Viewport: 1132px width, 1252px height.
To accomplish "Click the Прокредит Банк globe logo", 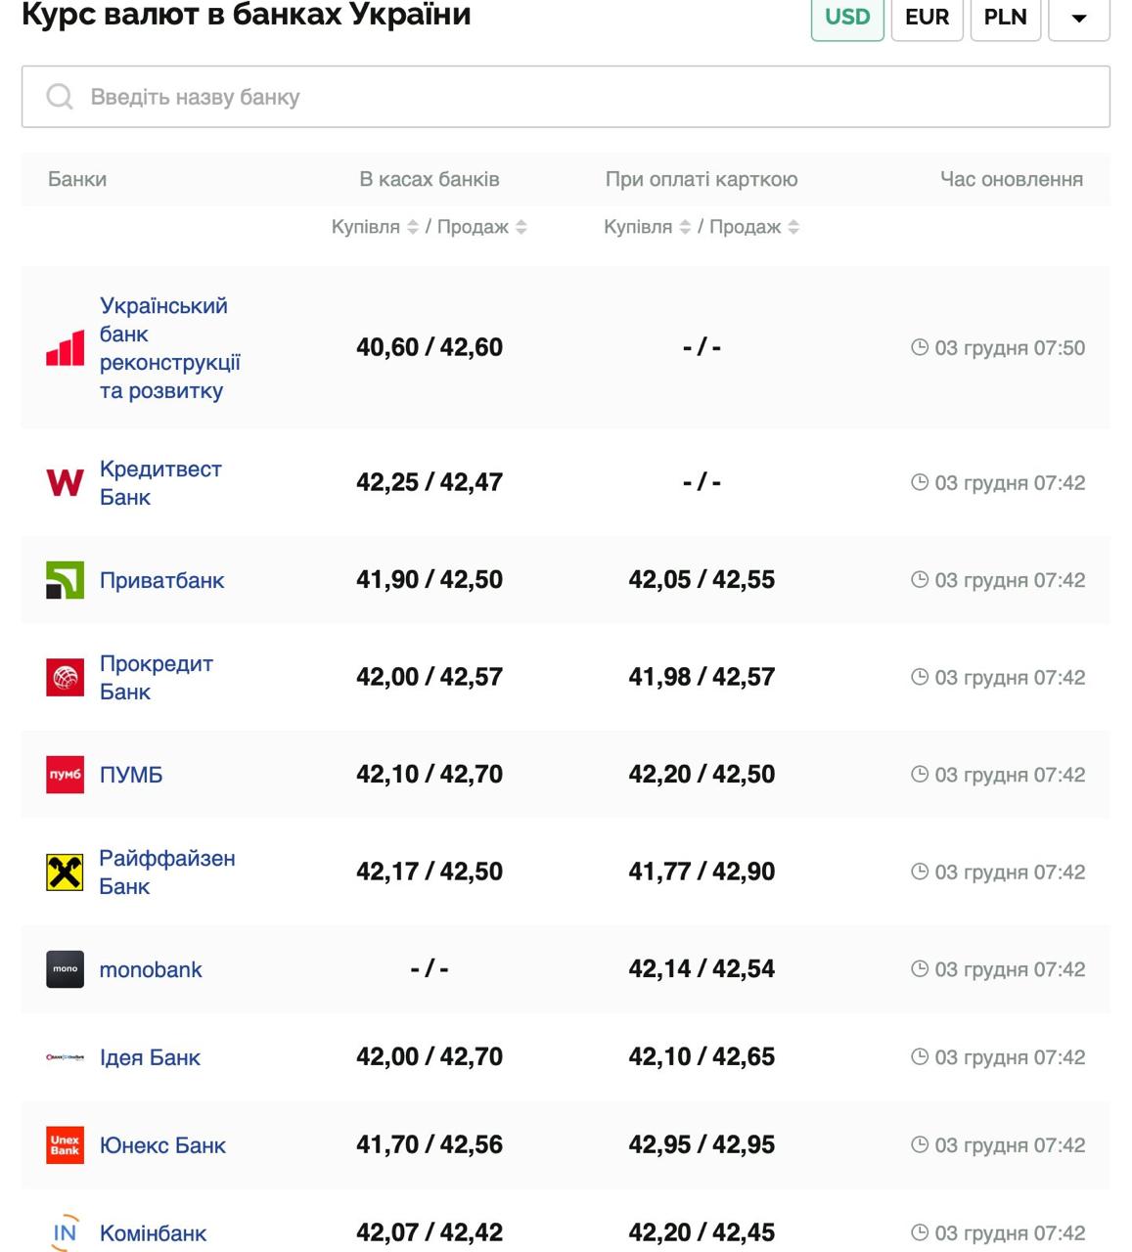I will (66, 677).
